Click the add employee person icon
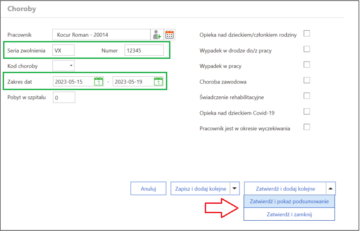 157,35
